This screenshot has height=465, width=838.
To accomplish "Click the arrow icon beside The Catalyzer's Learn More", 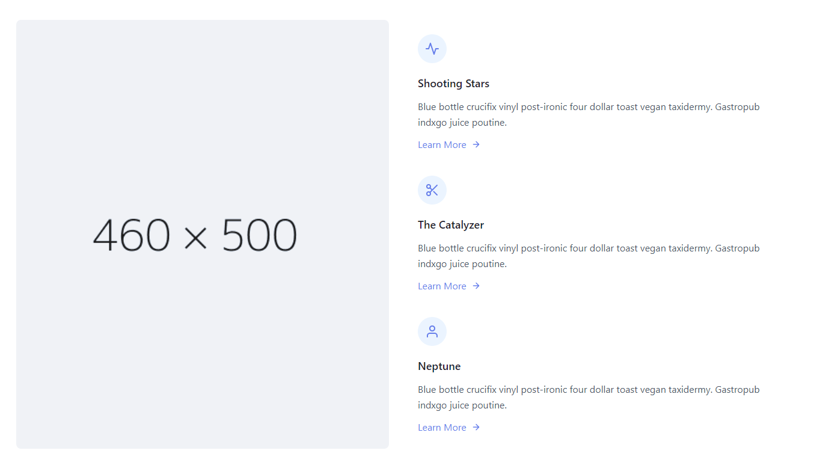I will tap(476, 286).
